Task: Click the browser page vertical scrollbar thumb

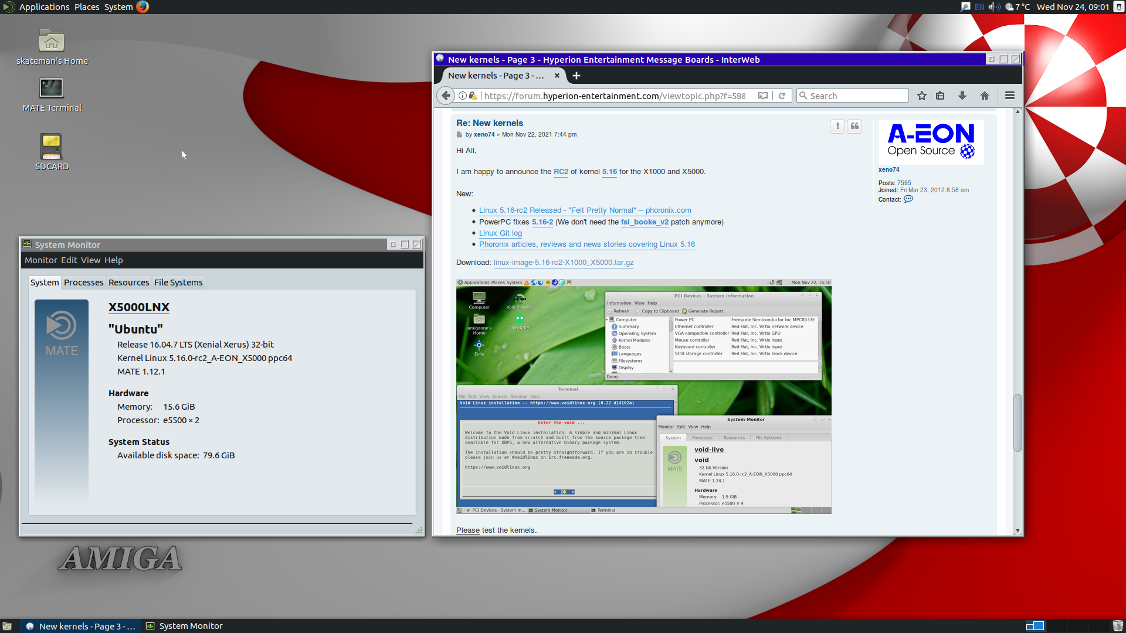Action: pos(1018,423)
